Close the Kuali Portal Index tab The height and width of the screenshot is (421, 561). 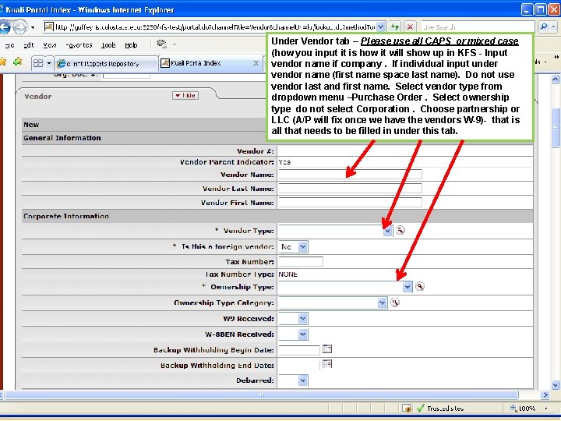256,63
